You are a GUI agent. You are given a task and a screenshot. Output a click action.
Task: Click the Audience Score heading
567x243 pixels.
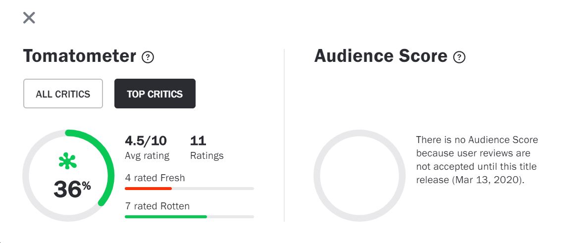tap(380, 56)
